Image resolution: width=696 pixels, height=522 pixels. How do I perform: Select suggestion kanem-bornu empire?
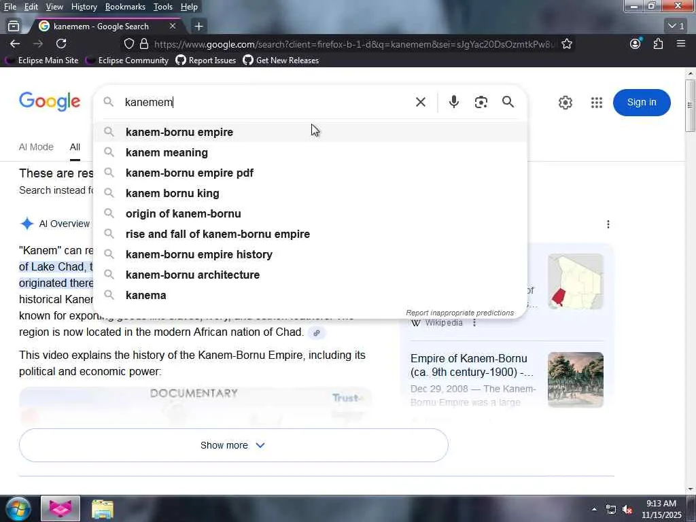(311, 133)
